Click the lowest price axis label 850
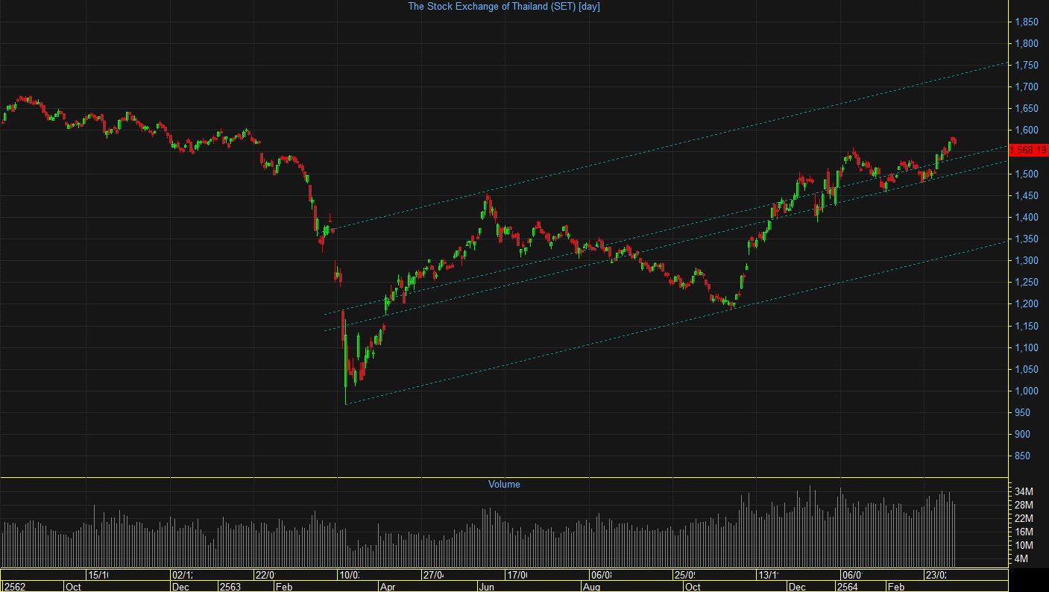The image size is (1049, 592). (x=1023, y=456)
